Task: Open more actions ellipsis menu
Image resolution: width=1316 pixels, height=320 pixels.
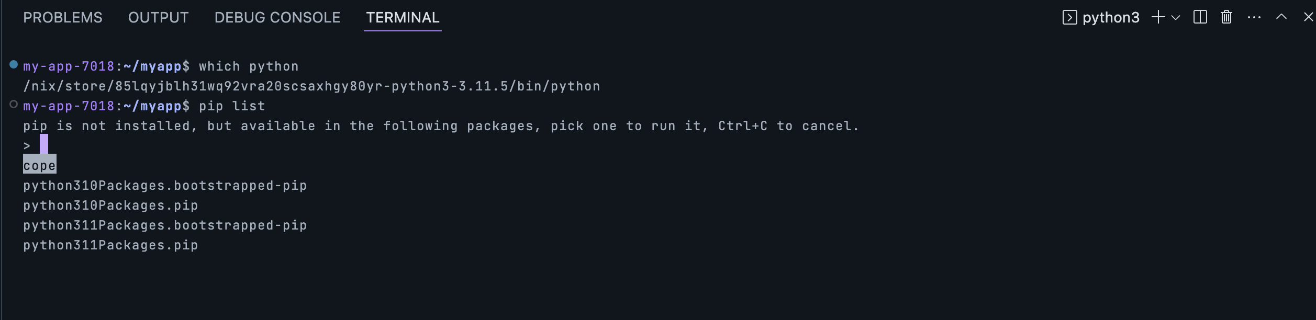Action: 1254,17
